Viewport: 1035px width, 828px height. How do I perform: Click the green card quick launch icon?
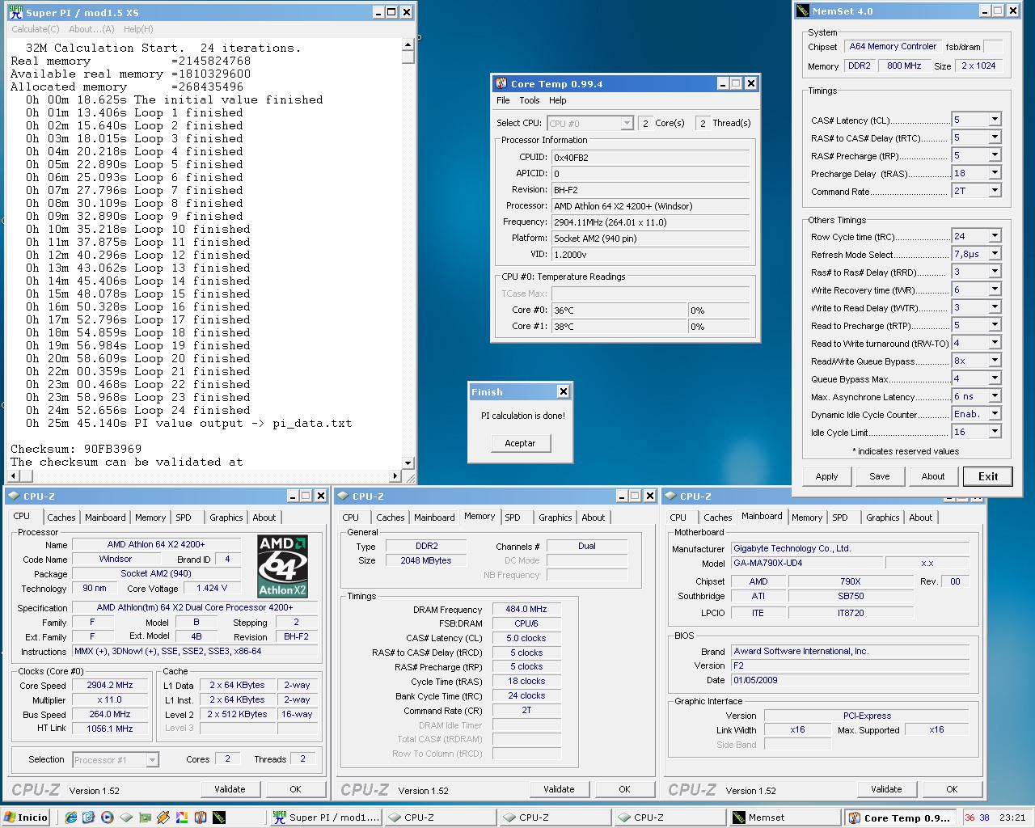tap(145, 817)
